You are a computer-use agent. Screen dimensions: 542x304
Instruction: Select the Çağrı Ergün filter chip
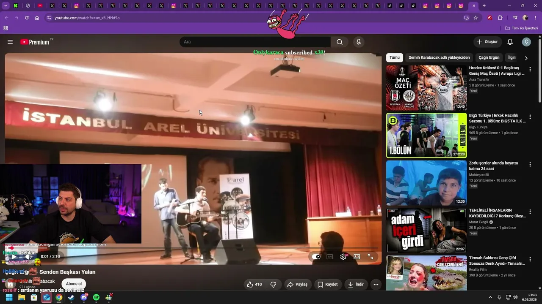pyautogui.click(x=489, y=57)
